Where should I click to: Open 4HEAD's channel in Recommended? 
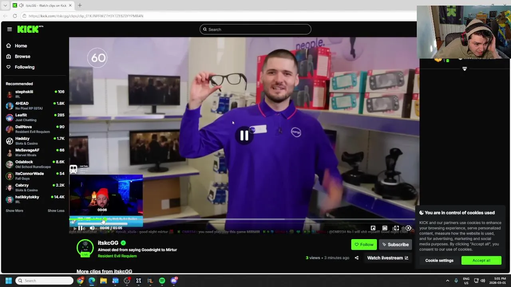click(35, 106)
